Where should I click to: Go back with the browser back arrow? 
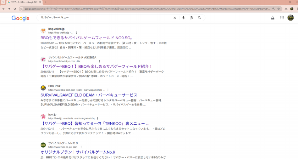[4, 9]
